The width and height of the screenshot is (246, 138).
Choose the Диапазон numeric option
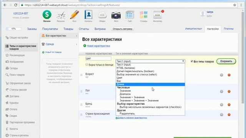click(150, 94)
